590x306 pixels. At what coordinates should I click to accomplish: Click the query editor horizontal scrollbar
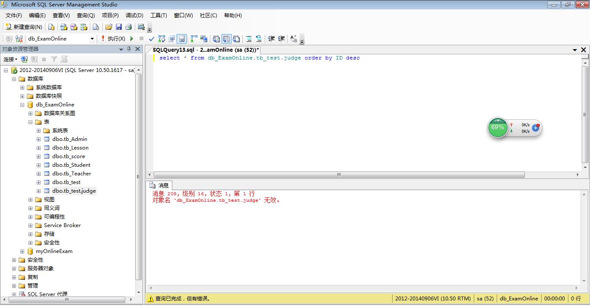[339, 175]
